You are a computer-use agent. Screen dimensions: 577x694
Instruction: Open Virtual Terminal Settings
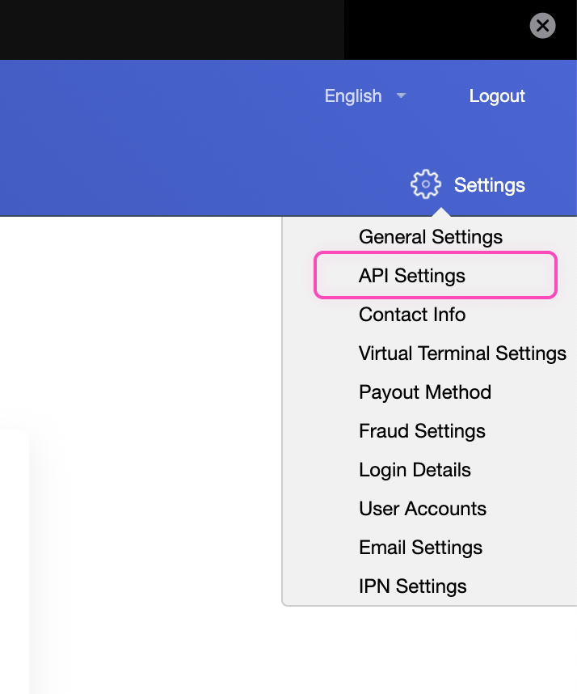(x=462, y=353)
